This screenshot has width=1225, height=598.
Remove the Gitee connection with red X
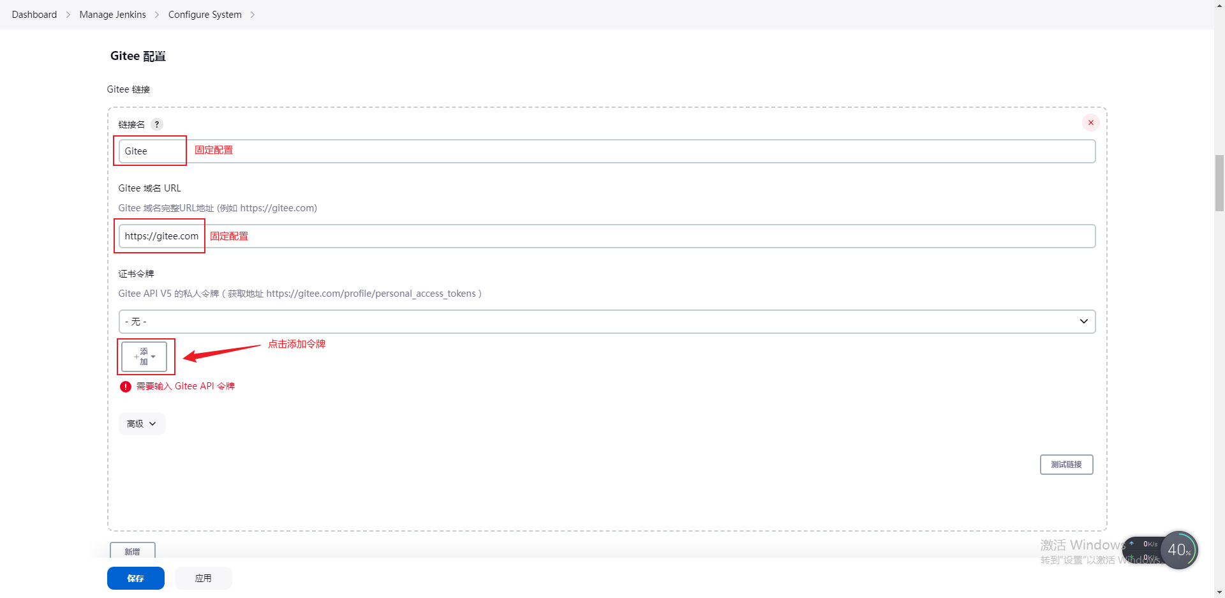click(1091, 123)
